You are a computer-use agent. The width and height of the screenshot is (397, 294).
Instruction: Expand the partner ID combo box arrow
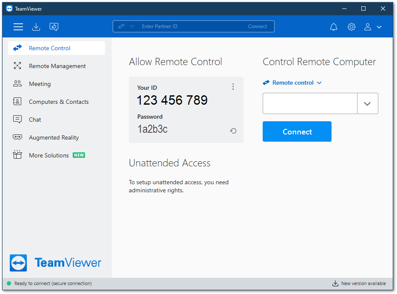point(367,103)
